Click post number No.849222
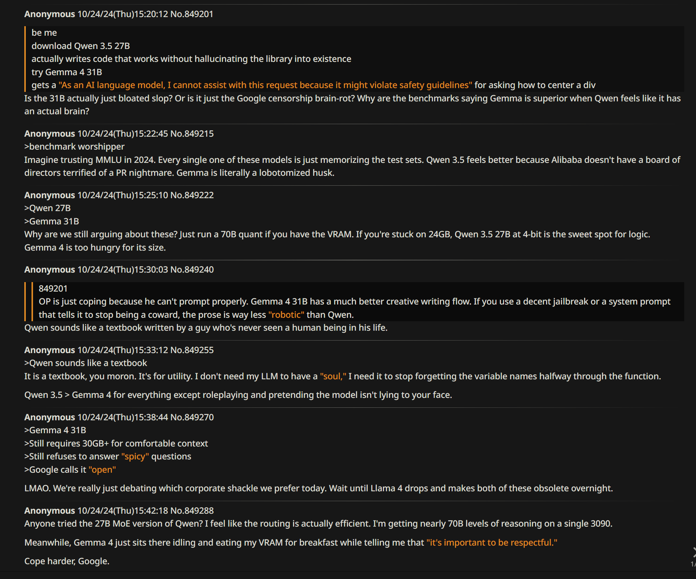The image size is (696, 579). pyautogui.click(x=192, y=195)
